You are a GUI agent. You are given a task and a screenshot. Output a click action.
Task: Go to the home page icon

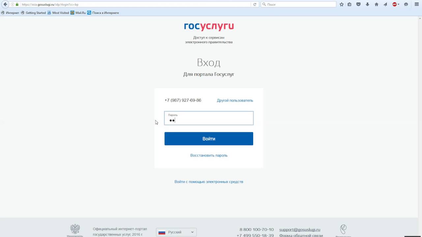pos(376,5)
